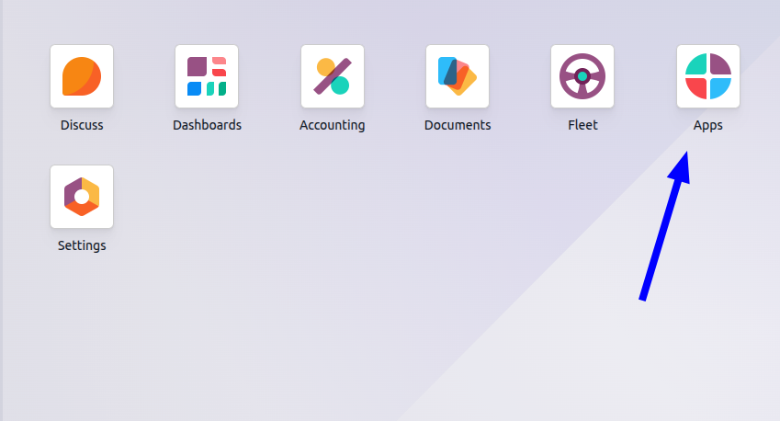Click the "Dashboards" label text
Viewport: 780px width, 421px height.
(x=207, y=125)
